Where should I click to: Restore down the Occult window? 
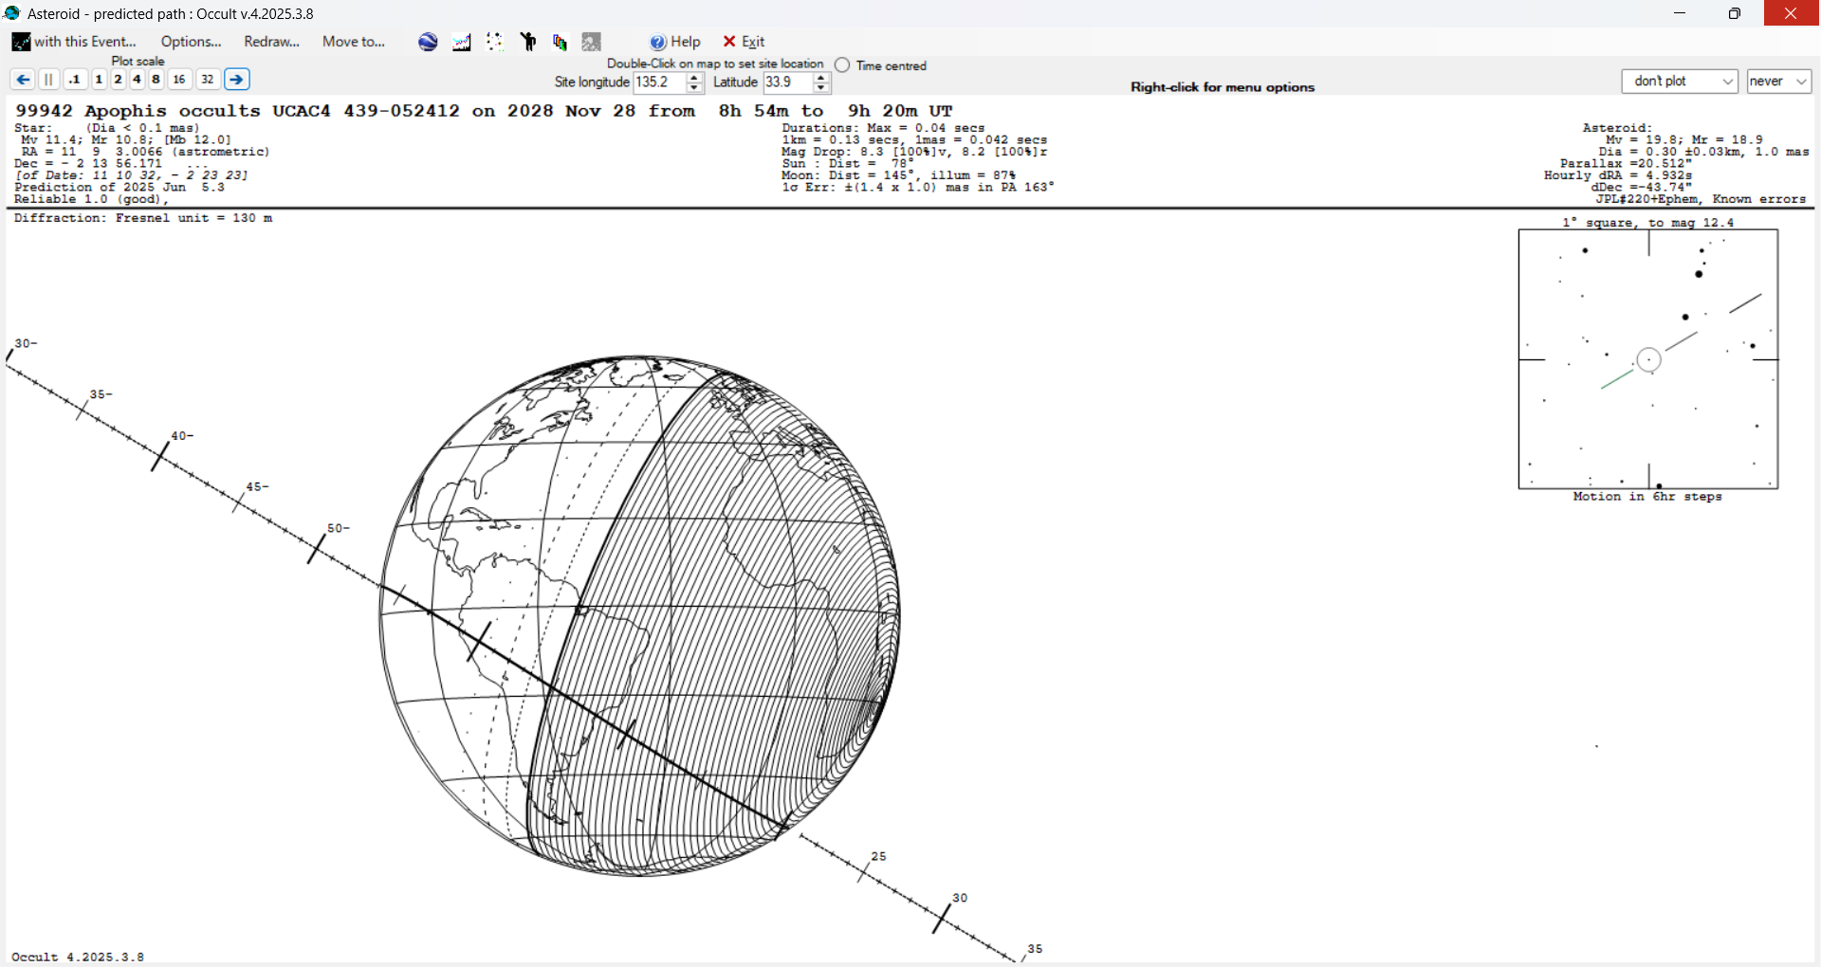(x=1735, y=13)
